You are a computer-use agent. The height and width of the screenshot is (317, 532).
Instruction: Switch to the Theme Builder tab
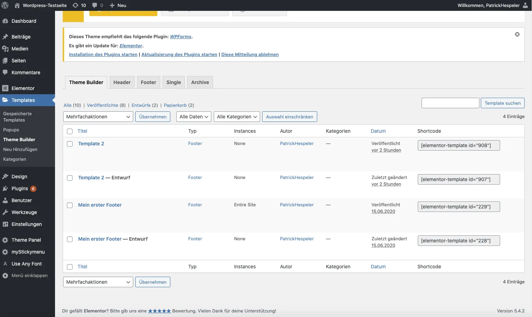tap(86, 82)
